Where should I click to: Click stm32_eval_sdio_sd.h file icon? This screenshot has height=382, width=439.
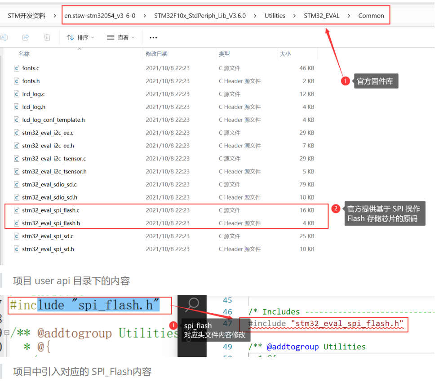17,197
